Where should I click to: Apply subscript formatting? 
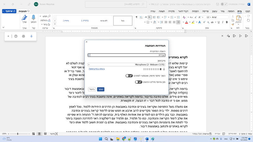pos(208,22)
